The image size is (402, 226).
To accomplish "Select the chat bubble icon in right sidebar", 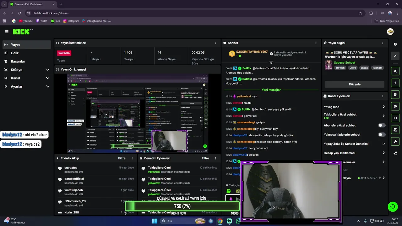I will click(395, 106).
